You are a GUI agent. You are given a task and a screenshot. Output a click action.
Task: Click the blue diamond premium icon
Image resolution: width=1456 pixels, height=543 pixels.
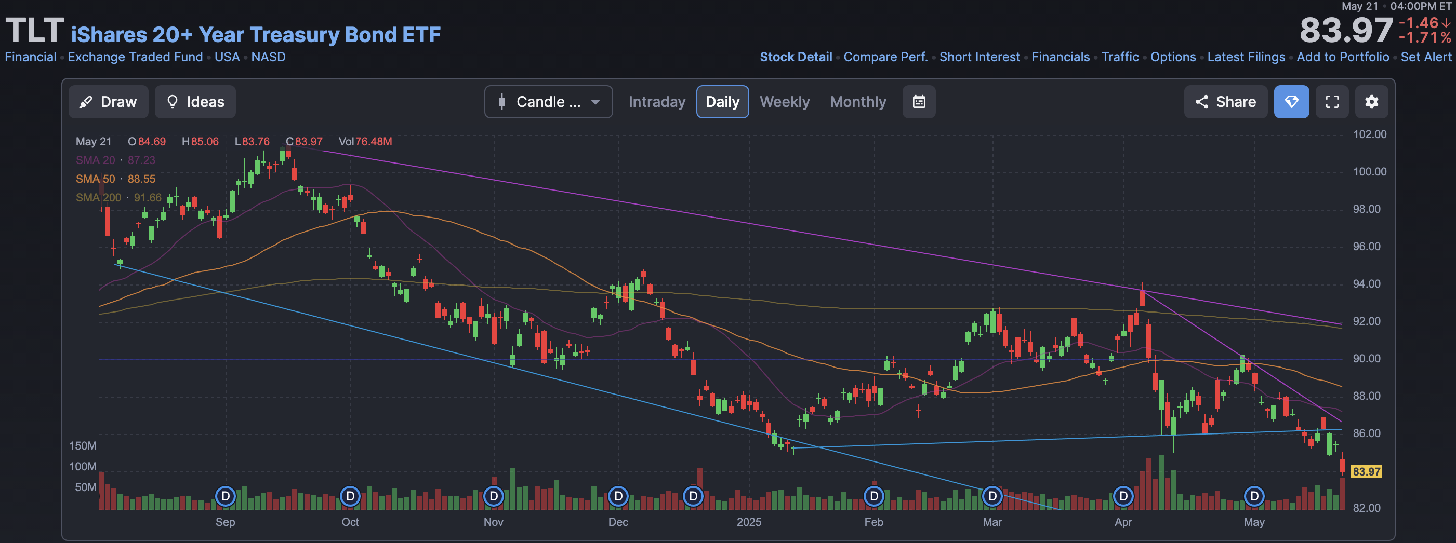coord(1291,102)
